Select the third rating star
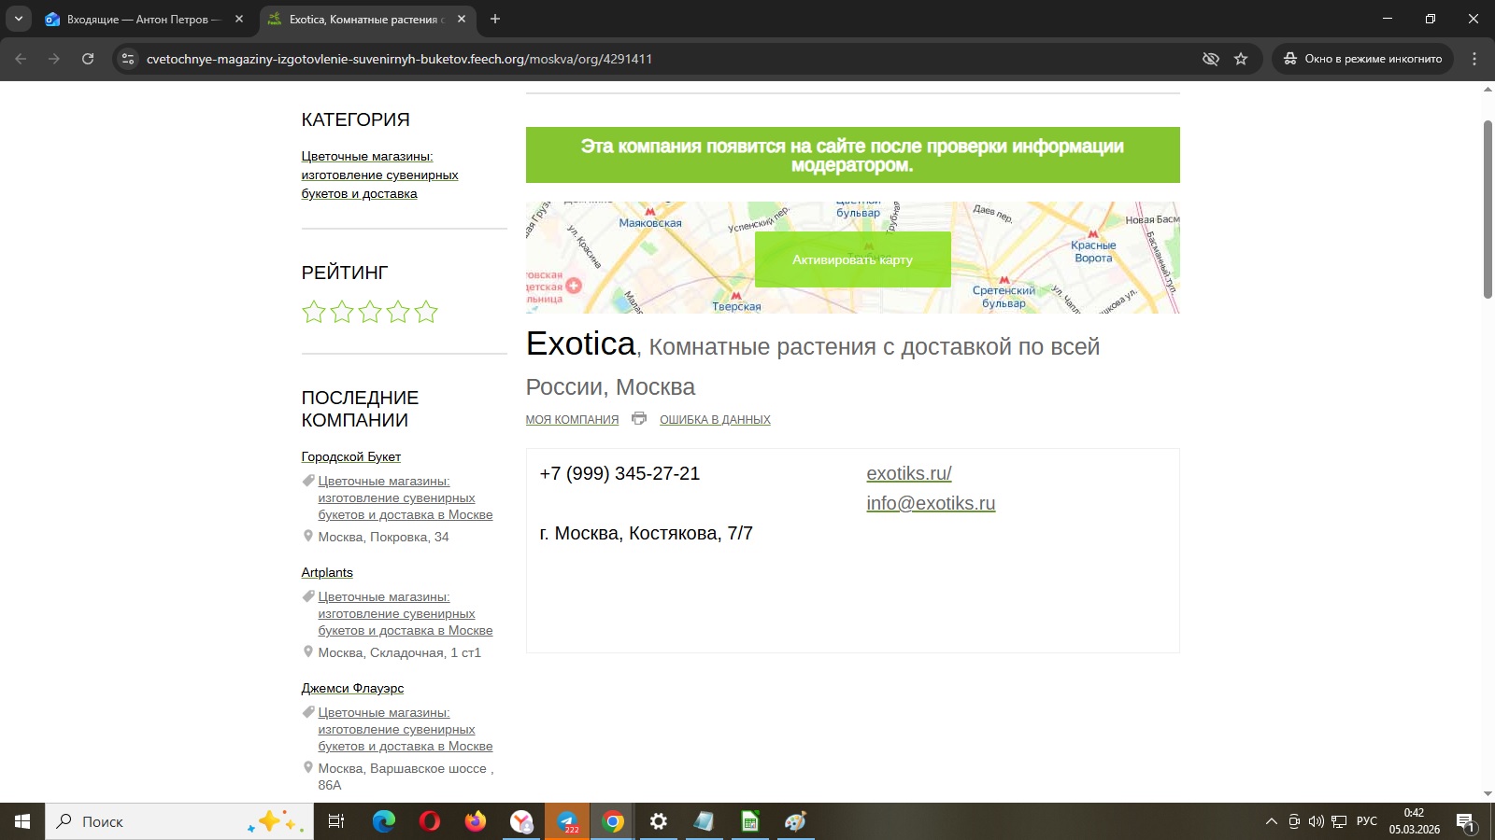The image size is (1495, 840). coord(370,312)
